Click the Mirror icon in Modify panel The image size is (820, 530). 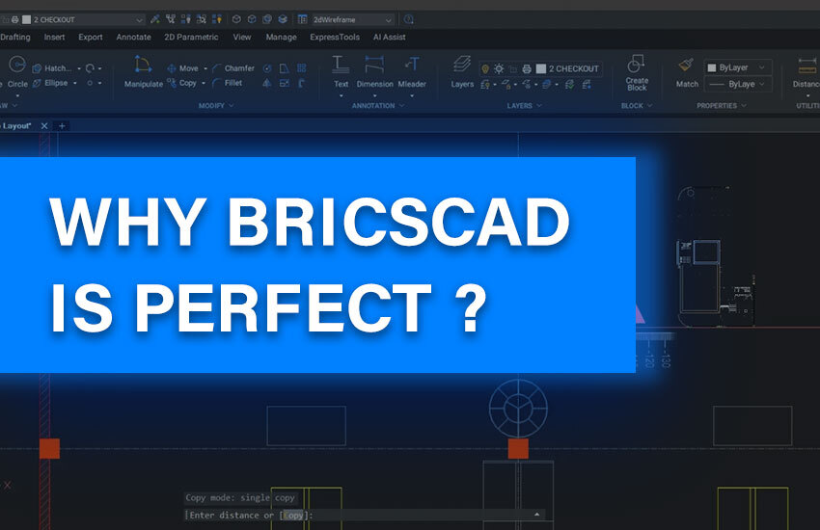[x=266, y=83]
